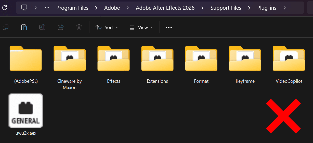
Task: Select the (AdobePSL) folder icon
Action: point(26,58)
